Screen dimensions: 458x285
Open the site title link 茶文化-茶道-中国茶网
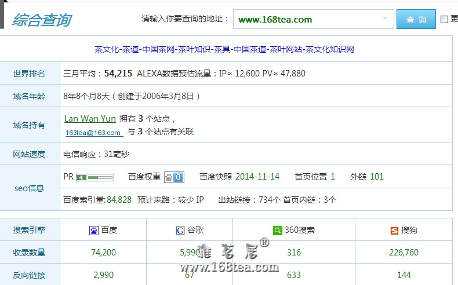[224, 49]
